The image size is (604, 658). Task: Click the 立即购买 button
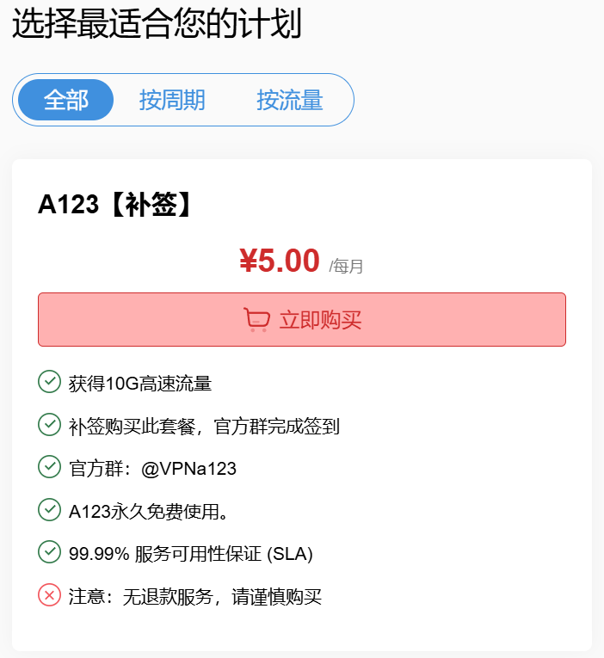pos(302,319)
